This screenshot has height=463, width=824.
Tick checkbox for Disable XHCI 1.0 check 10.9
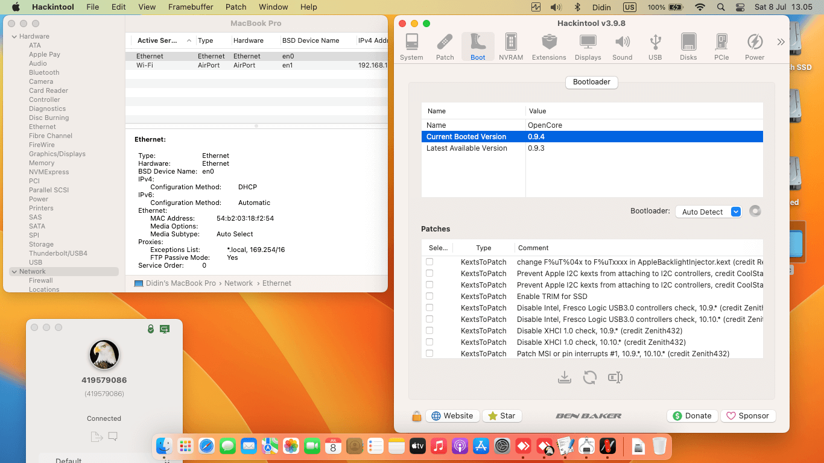(x=429, y=330)
